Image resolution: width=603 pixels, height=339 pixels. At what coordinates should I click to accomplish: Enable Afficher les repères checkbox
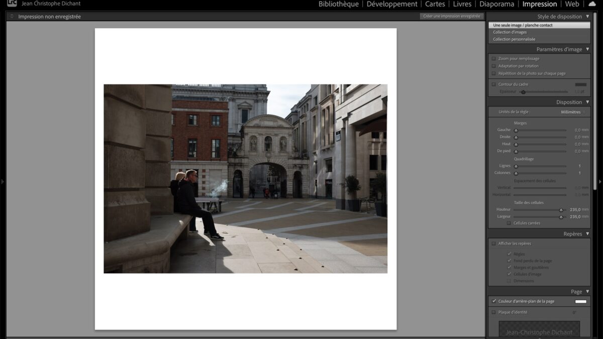[x=493, y=244]
